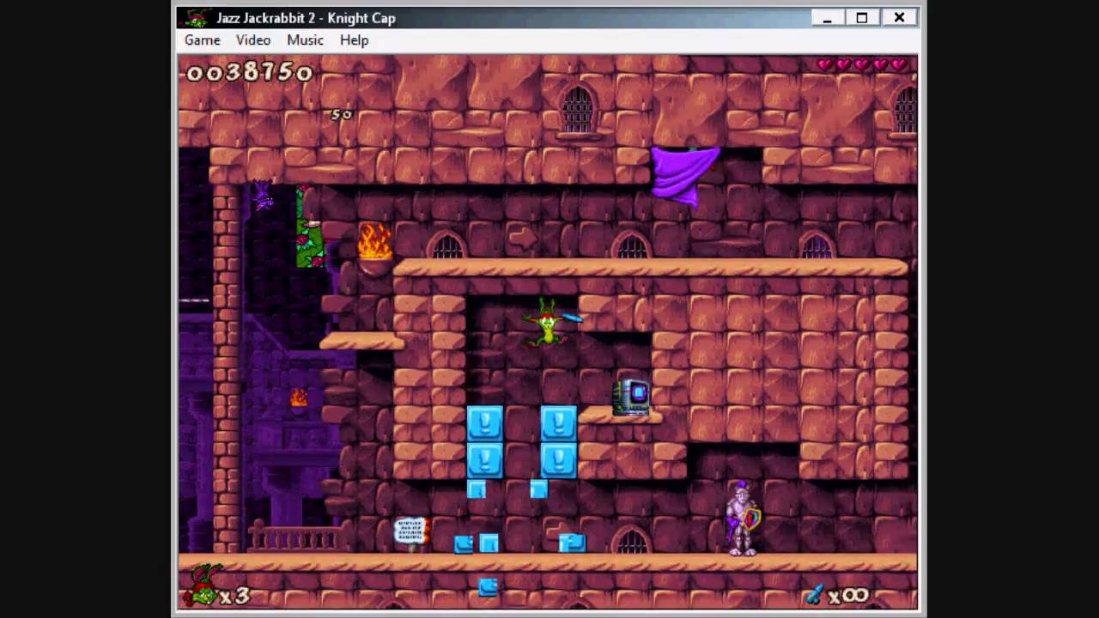
Task: Open the Game menu
Action: click(203, 40)
